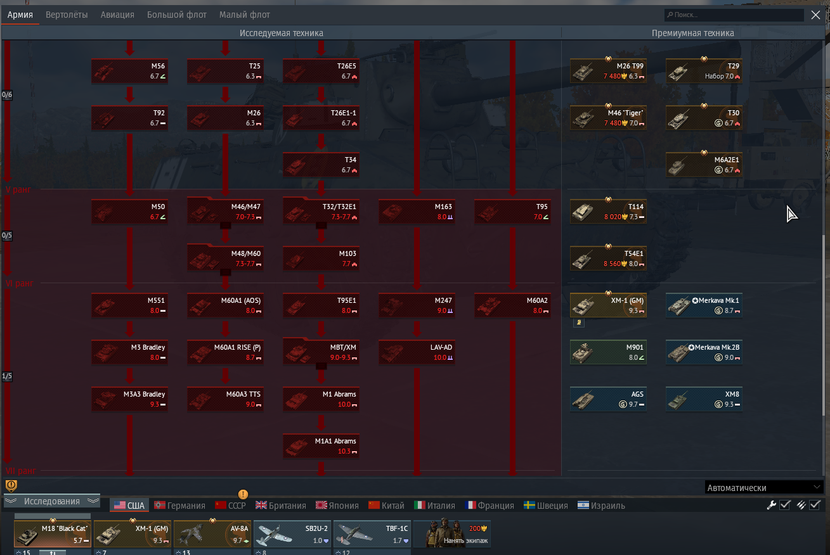Switch to Франция nation
This screenshot has width=830, height=555.
[x=489, y=506]
